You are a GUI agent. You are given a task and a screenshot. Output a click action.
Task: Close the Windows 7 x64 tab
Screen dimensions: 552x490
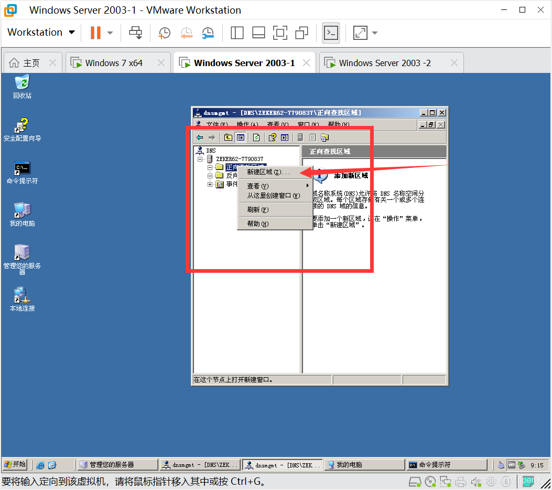pos(161,63)
